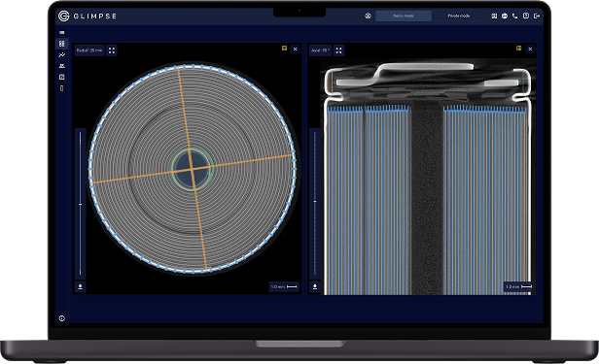Open the Radial slice dropdown in left panel
Image resolution: width=599 pixels, height=364 pixels.
(89, 50)
